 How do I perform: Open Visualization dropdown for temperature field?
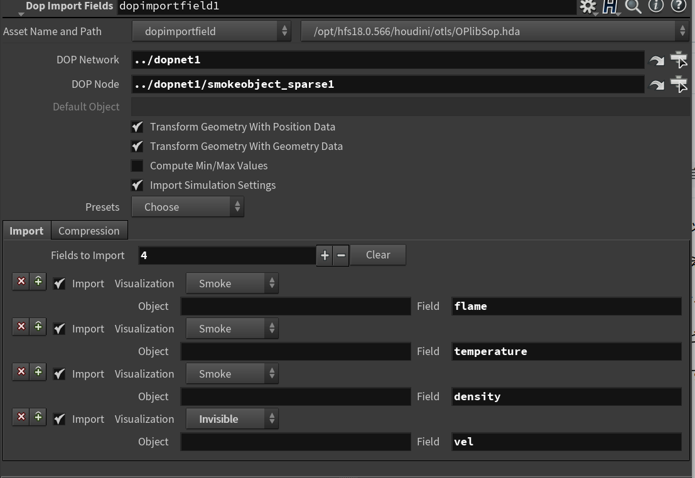click(232, 329)
